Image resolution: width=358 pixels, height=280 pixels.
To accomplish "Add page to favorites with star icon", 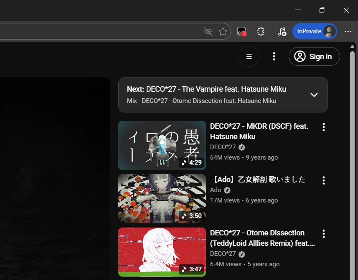I will click(223, 31).
